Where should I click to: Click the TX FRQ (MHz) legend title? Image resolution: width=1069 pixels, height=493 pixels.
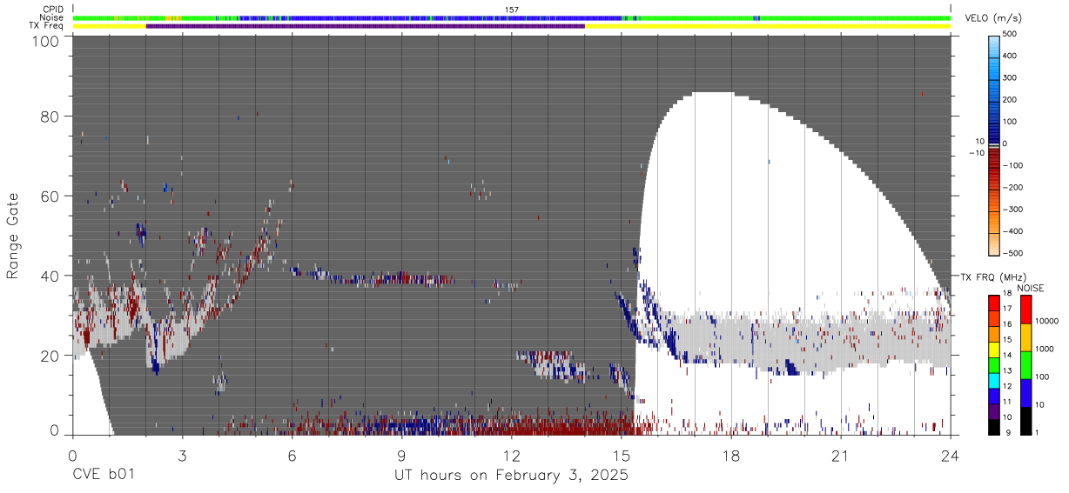pyautogui.click(x=994, y=277)
